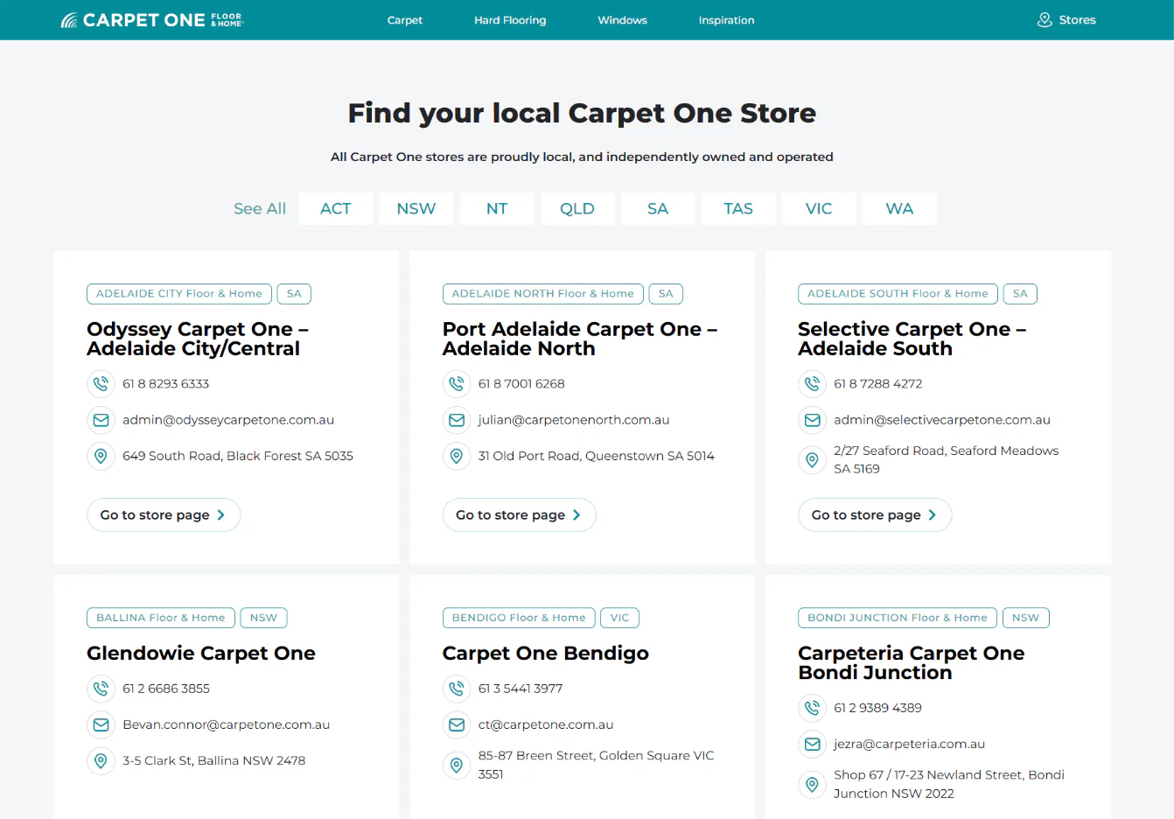
Task: Click the BALLINA Floor & Home tag
Action: 161,618
